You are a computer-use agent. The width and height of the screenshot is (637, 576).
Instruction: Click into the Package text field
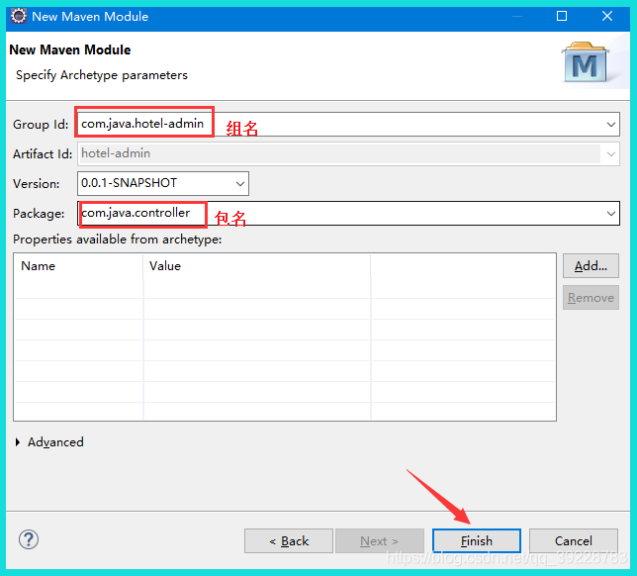348,214
